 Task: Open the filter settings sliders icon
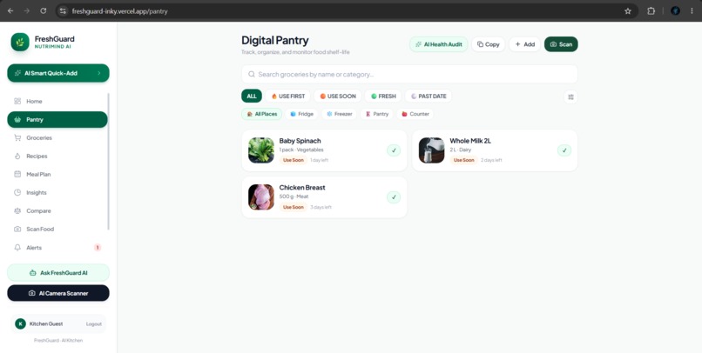570,97
